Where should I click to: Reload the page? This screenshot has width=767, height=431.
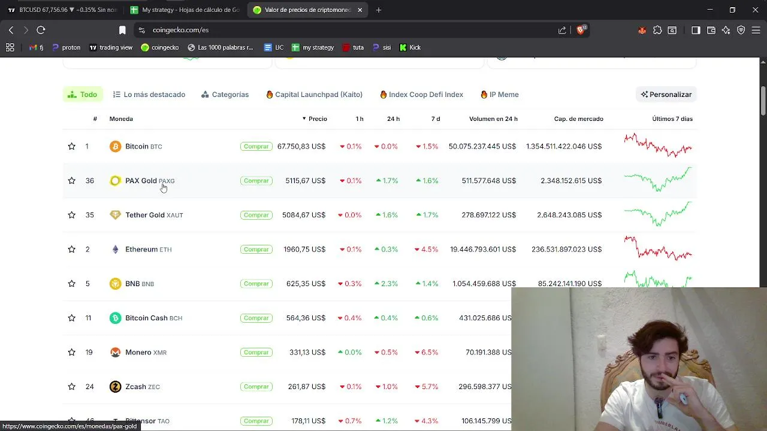point(41,30)
